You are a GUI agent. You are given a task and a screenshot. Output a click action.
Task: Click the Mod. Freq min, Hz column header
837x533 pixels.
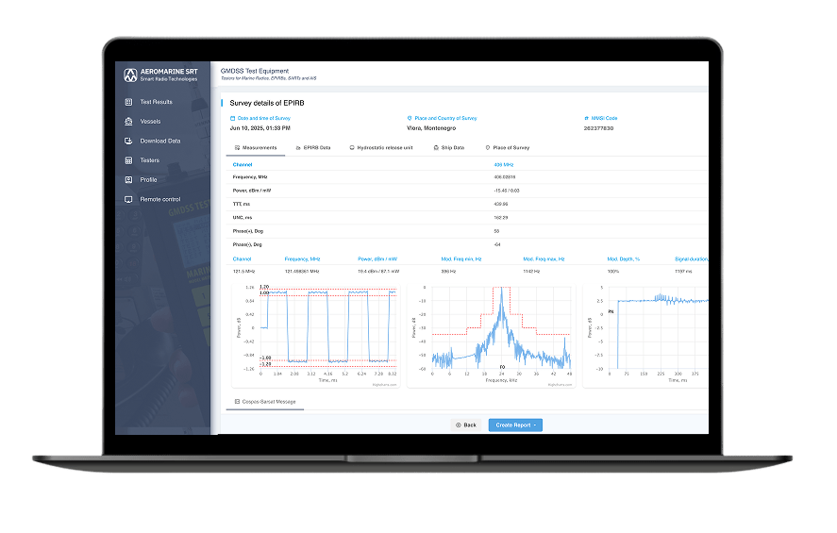click(461, 258)
